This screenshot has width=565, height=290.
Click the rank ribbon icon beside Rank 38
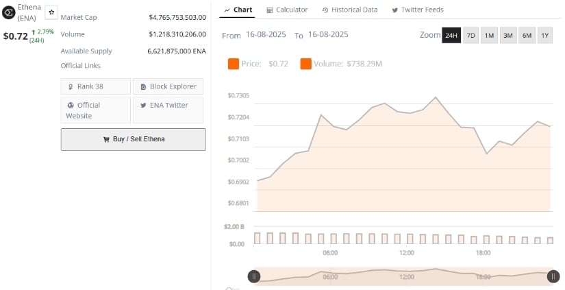[x=71, y=87]
